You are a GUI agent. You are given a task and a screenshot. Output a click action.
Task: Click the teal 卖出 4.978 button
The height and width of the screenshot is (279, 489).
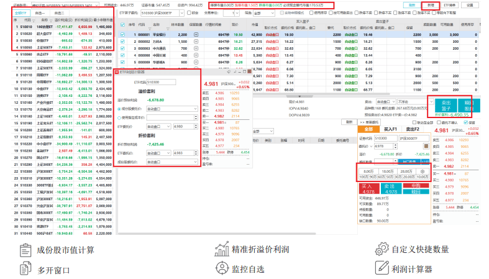pos(391,189)
